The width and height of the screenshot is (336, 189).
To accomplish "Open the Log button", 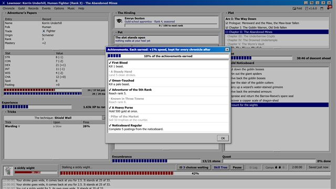I will (x=253, y=167).
